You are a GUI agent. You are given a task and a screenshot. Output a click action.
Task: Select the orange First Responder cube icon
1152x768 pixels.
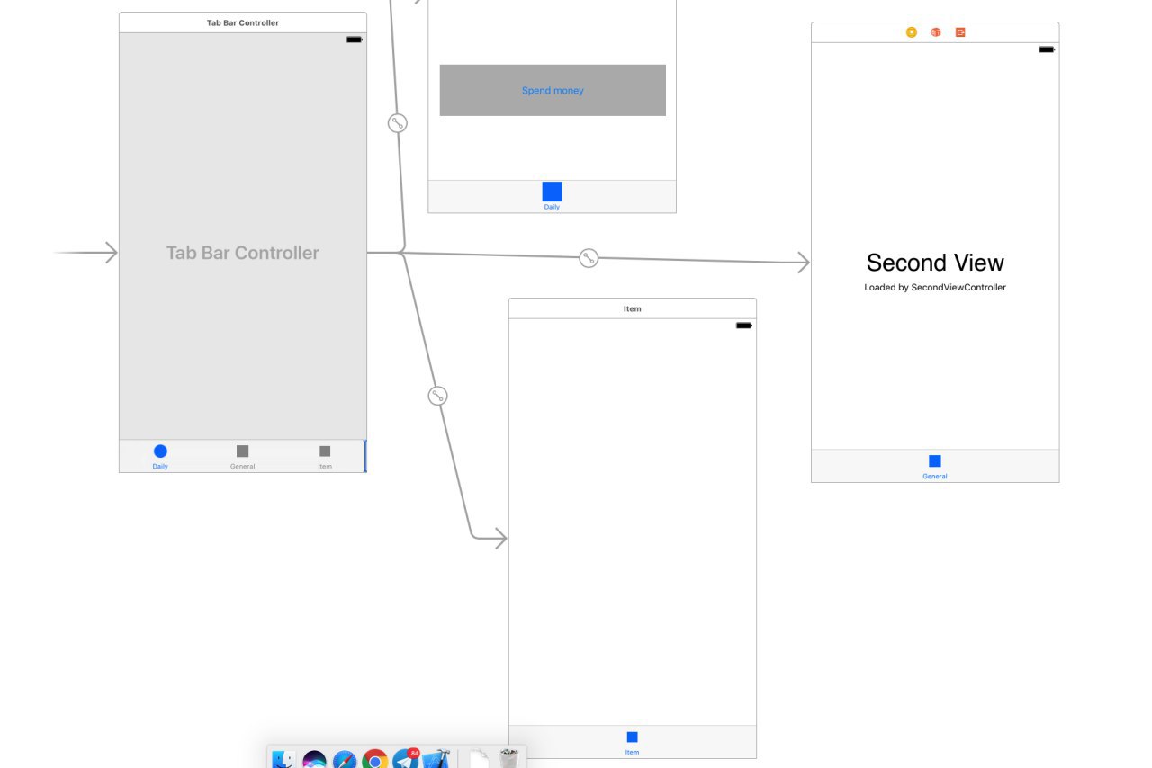(936, 32)
